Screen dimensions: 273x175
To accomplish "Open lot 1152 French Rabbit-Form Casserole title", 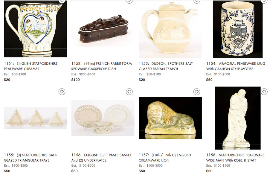I will [101, 66].
